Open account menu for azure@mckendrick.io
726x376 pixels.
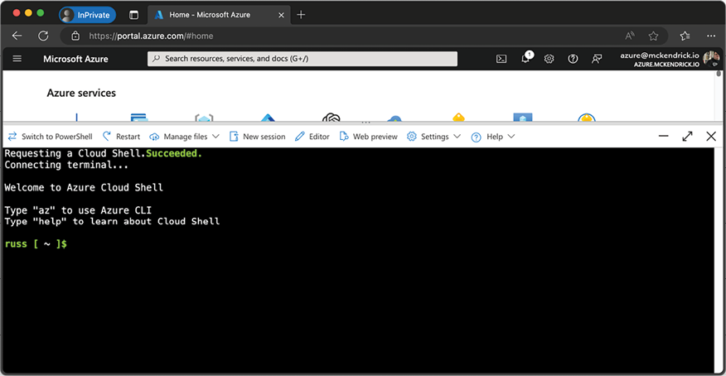pyautogui.click(x=669, y=59)
